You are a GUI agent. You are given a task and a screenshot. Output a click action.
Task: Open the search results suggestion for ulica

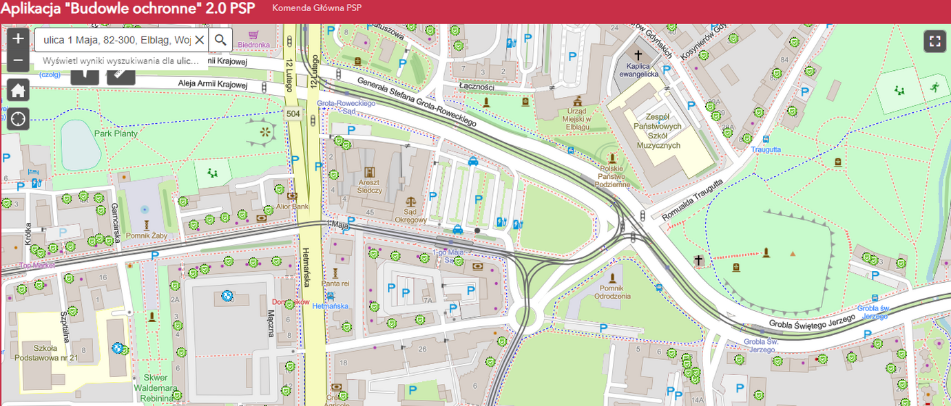click(121, 61)
